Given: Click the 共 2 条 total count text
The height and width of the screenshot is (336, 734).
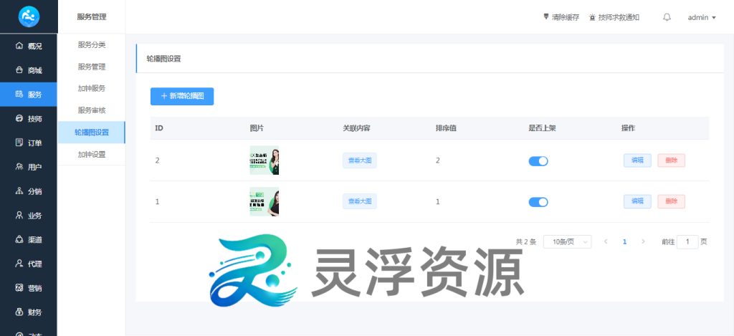Looking at the screenshot, I should (525, 242).
